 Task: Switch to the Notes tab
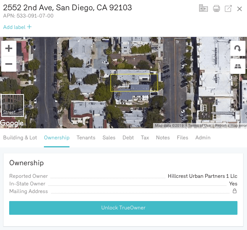coord(163,137)
